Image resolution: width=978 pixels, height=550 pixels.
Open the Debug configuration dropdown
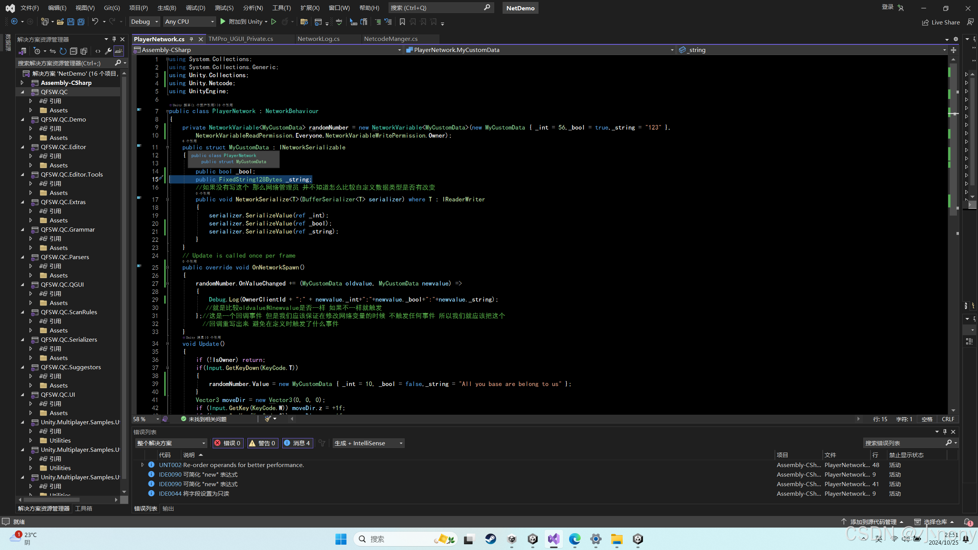click(x=144, y=22)
